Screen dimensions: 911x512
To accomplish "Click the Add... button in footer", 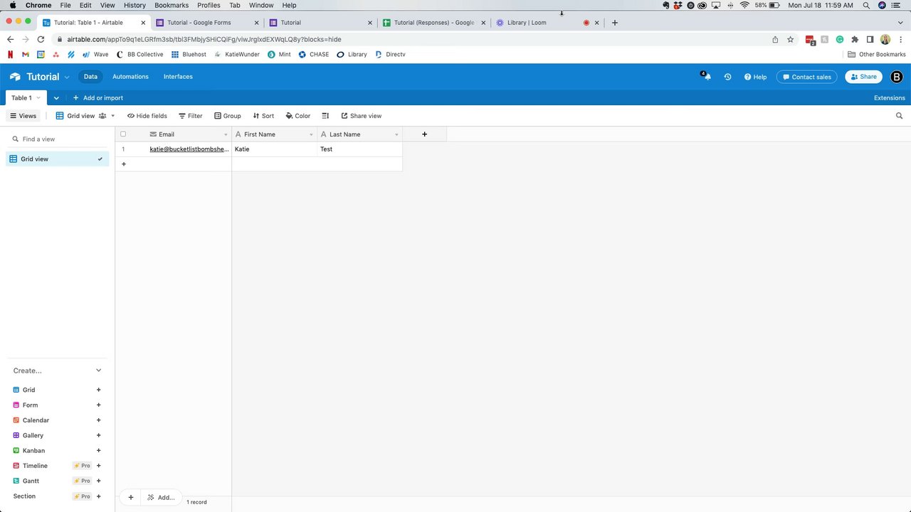I will (x=161, y=497).
